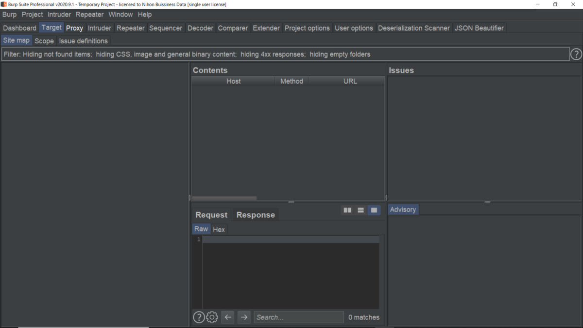Switch to the Scope sub-tab
The height and width of the screenshot is (328, 583).
pos(44,41)
